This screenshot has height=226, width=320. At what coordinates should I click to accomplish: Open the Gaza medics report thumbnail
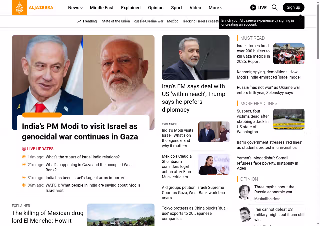[x=289, y=54]
